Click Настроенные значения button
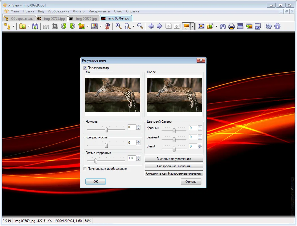Viewport: 297px width, 226px height. 174,166
